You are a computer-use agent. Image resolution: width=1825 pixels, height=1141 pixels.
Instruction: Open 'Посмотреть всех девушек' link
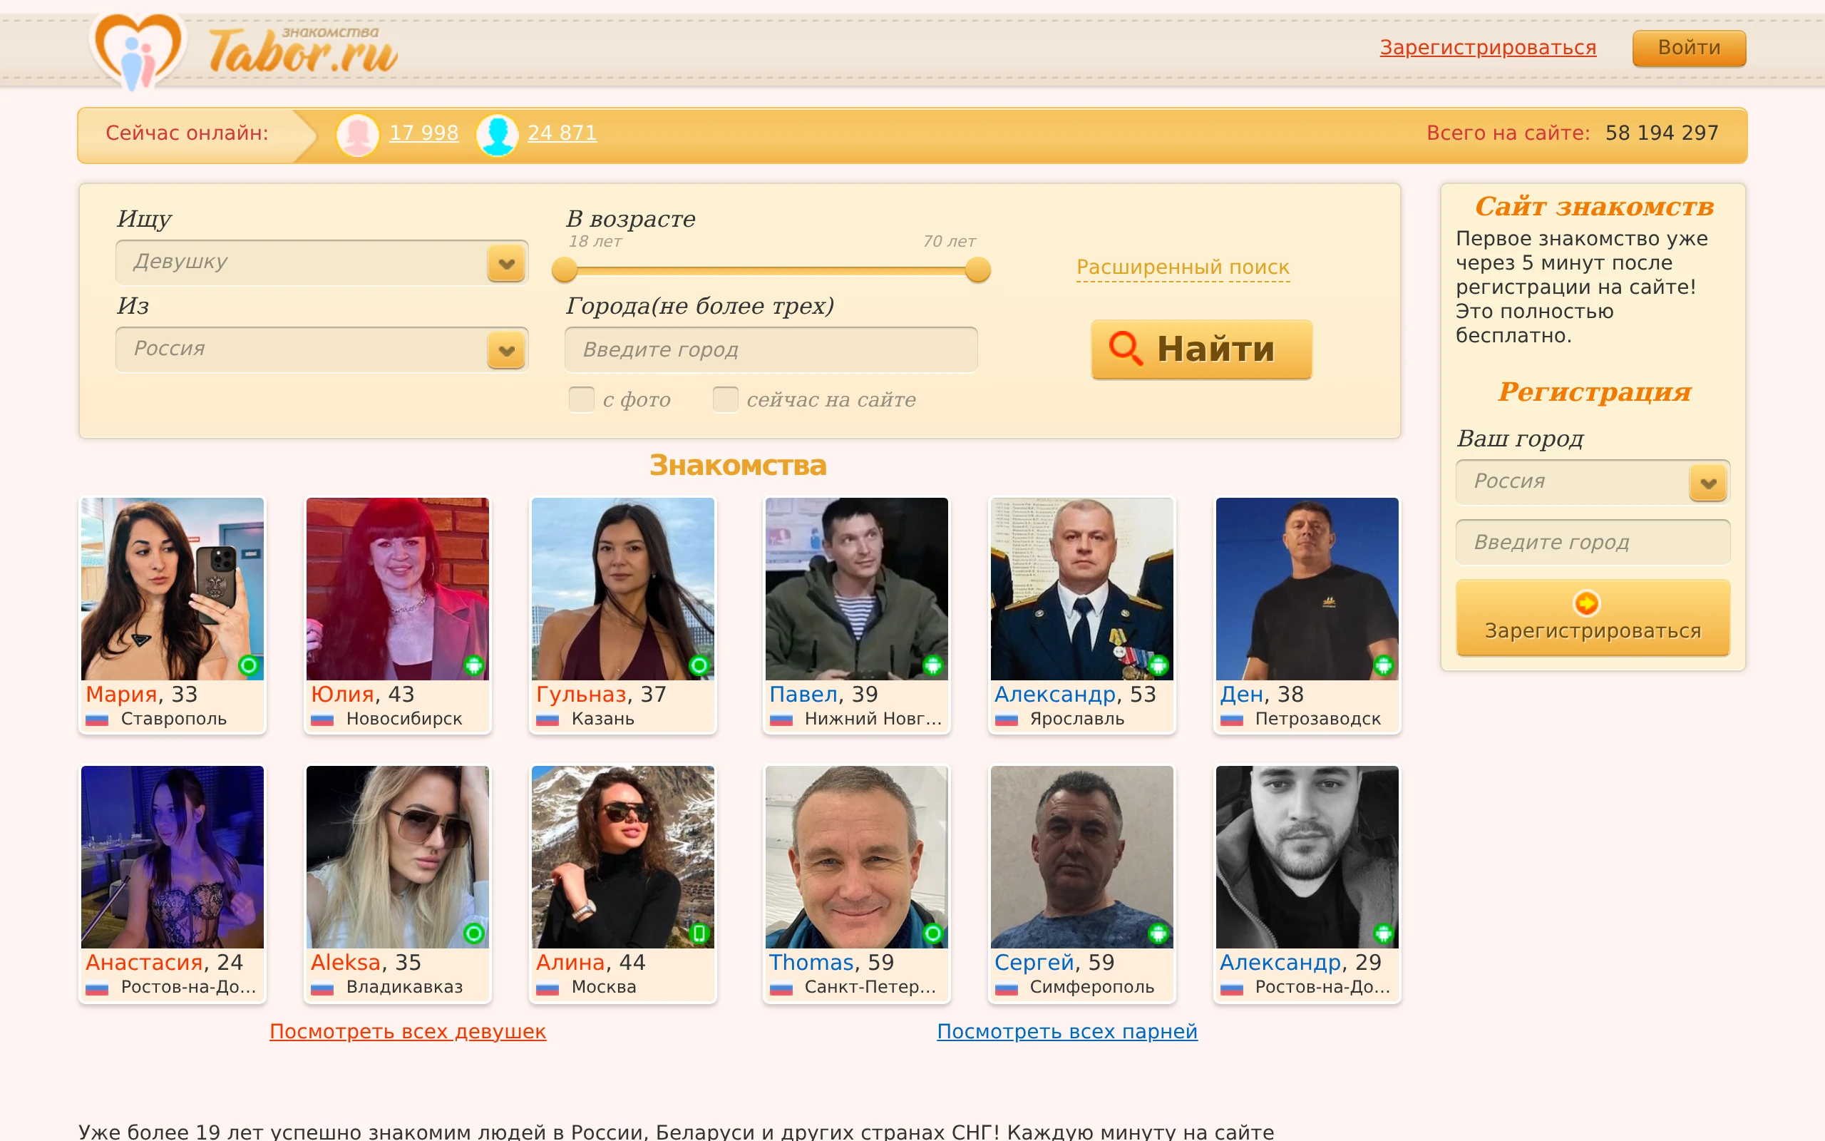click(x=407, y=1032)
